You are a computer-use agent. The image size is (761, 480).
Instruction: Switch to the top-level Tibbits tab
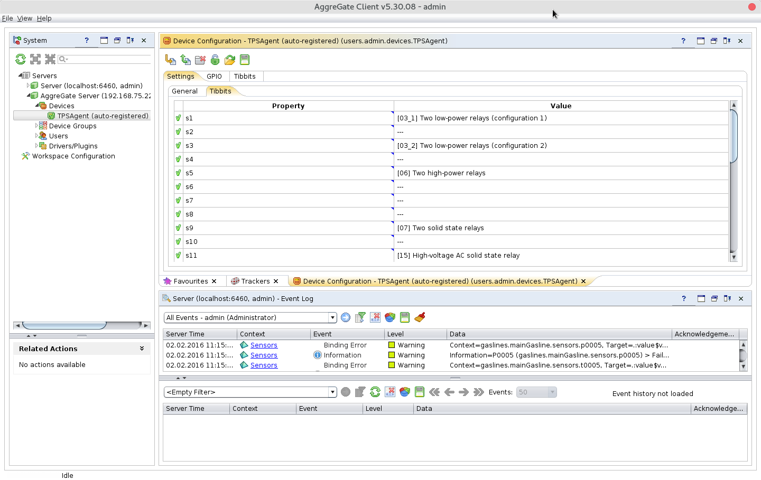tap(245, 76)
